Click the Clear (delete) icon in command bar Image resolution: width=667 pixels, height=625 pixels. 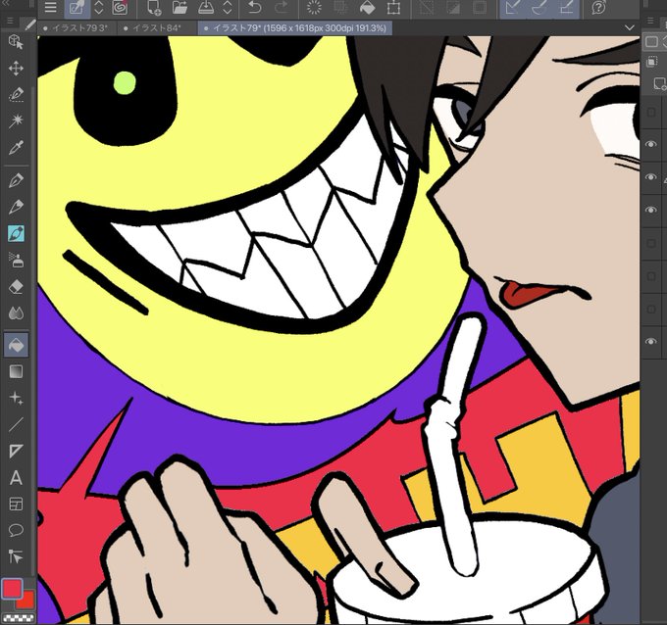point(314,8)
